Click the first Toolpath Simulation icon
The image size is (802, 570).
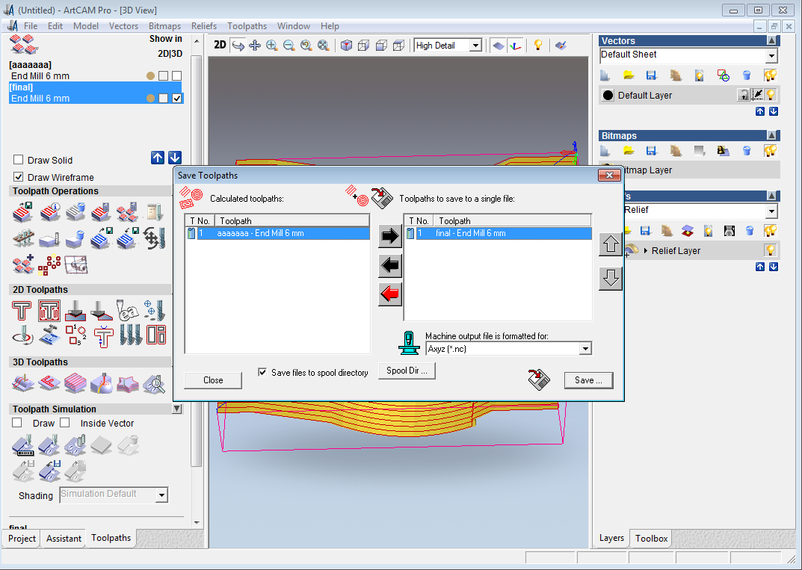coord(23,445)
